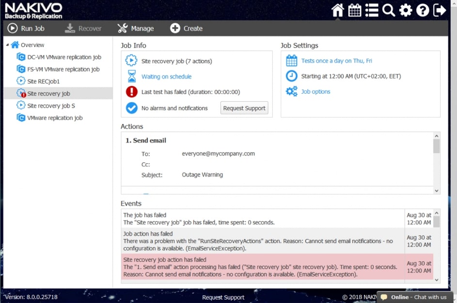
Task: Click the log out icon
Action: (440, 10)
